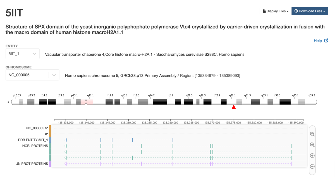Click the red triangle marker on chromosome 5

233,106
